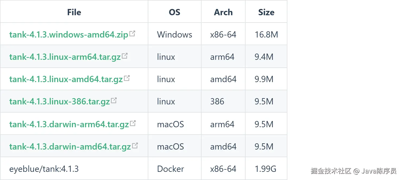402x180 pixels.
Task: Open the tank-4.1.3.darwin-amd64.tar.gz link
Action: (x=70, y=147)
